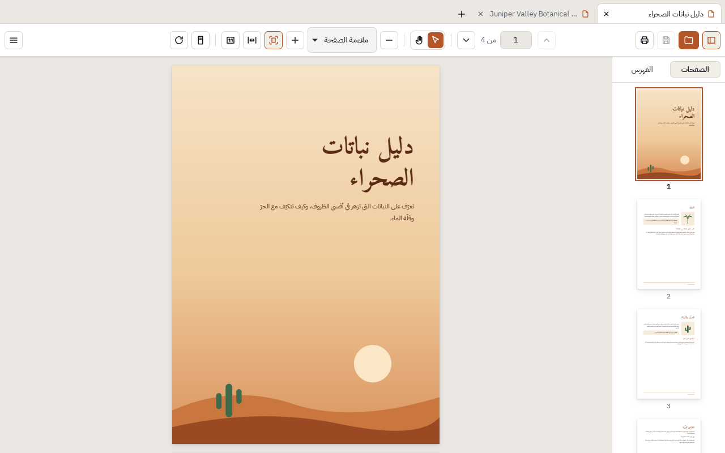Go to the previous page with up arrow
The image size is (725, 453).
tap(547, 40)
